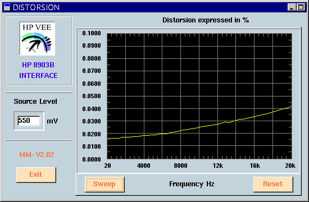
Task: Click 'Distorsion expressed in %' chart title
Action: point(206,20)
